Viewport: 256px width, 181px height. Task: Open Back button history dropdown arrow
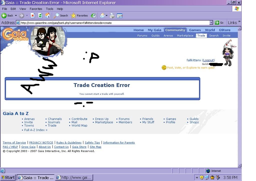coord(16,16)
